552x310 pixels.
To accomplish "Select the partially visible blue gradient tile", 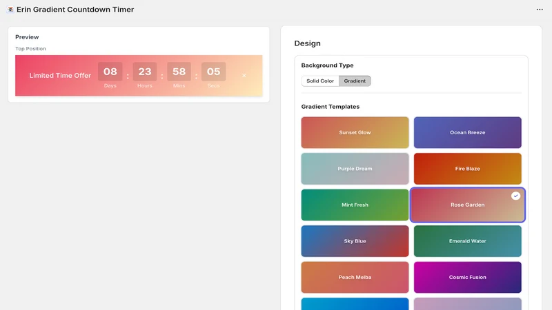I will click(355, 304).
